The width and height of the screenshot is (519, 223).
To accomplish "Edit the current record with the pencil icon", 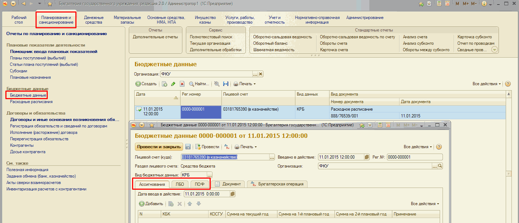I will pos(173,84).
